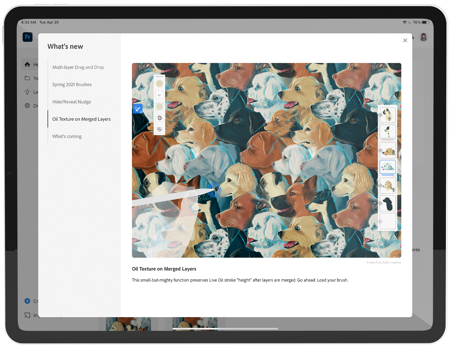
Task: Click the 'What's new' title
Action: [65, 46]
